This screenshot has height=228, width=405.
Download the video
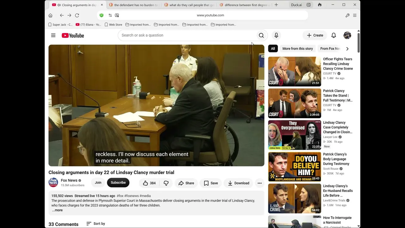[239, 183]
